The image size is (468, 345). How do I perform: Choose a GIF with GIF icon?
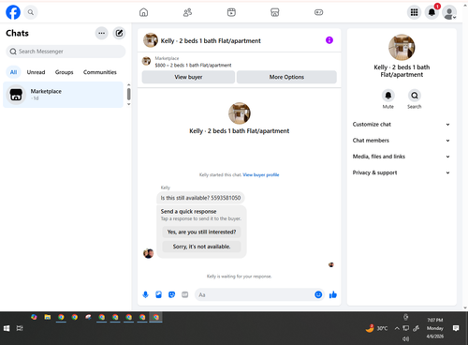tap(185, 294)
